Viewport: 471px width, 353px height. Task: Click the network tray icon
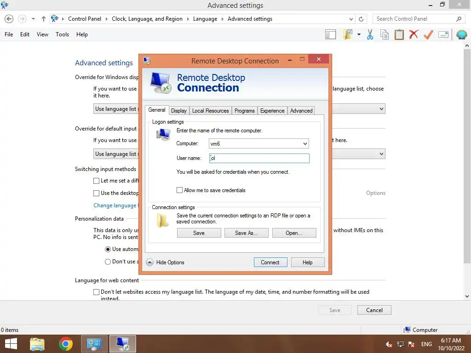[400, 344]
